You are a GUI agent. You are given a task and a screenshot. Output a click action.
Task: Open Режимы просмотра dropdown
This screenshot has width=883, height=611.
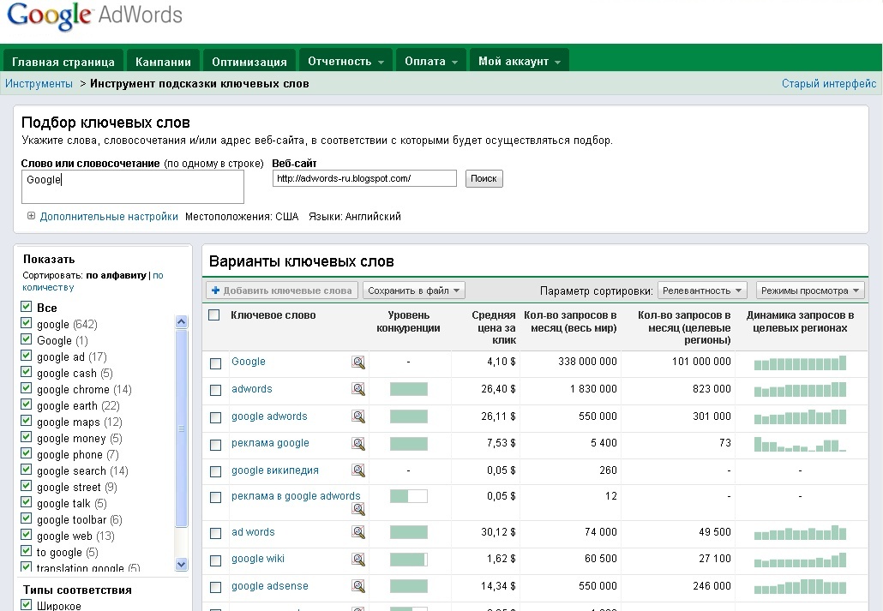[810, 291]
